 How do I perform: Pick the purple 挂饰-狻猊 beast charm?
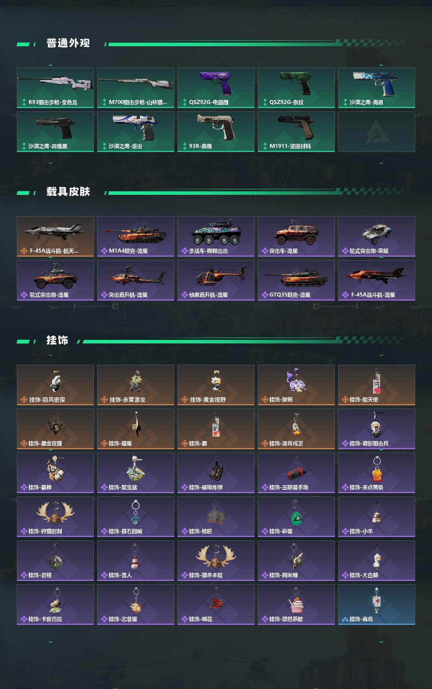tap(296, 385)
